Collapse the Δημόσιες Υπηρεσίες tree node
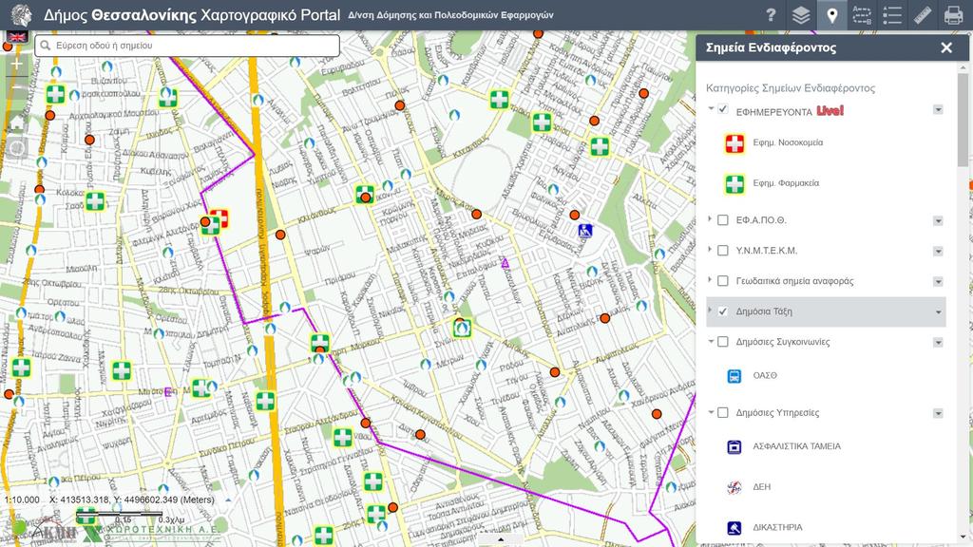The height and width of the screenshot is (547, 973). pyautogui.click(x=711, y=412)
